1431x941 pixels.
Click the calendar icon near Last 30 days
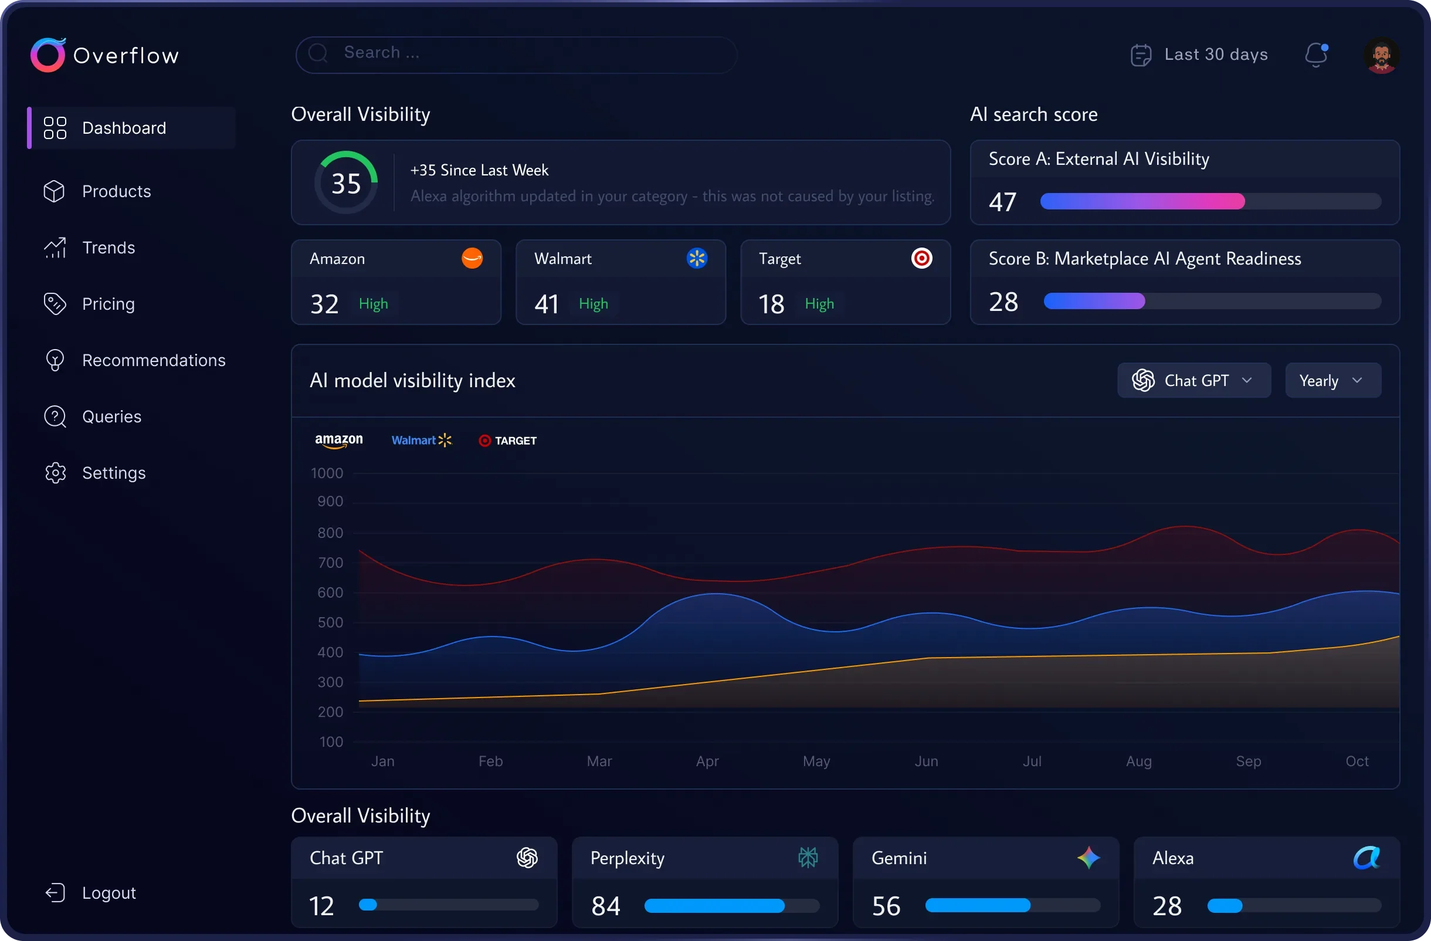tap(1141, 55)
